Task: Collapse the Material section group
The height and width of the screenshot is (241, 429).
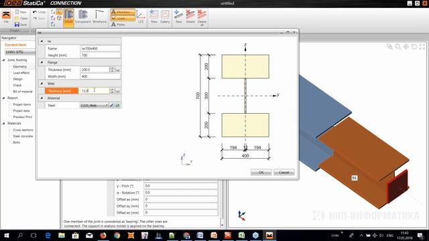Action: click(x=42, y=98)
